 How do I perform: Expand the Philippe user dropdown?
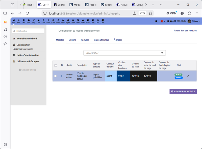(194, 21)
